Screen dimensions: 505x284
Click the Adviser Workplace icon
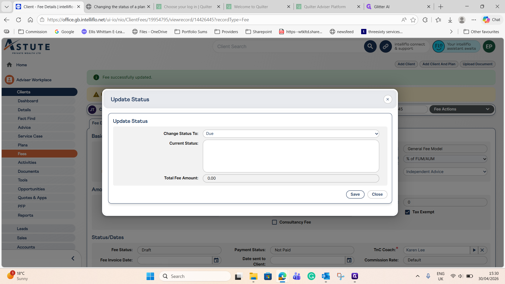click(9, 80)
